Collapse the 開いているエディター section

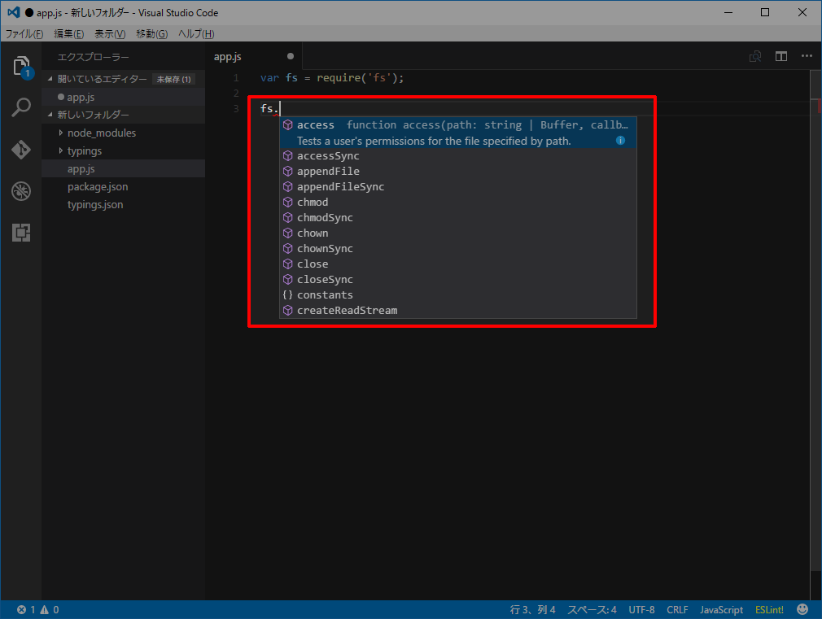62,79
